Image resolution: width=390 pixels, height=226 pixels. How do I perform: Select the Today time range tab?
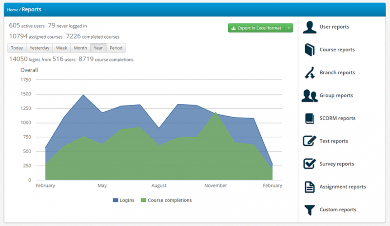pyautogui.click(x=17, y=48)
